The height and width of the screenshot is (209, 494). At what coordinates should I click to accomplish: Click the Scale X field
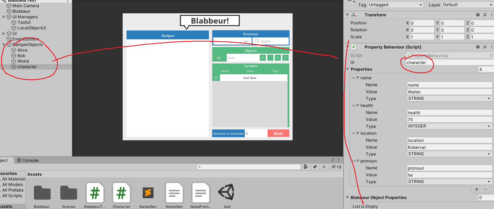point(422,37)
